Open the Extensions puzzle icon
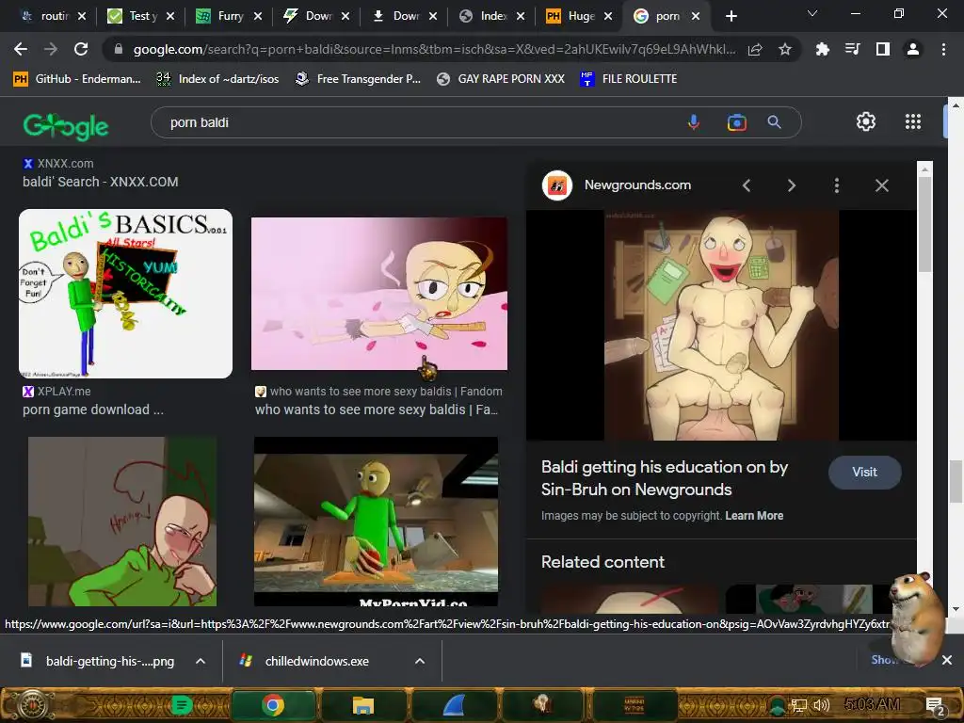 822,49
